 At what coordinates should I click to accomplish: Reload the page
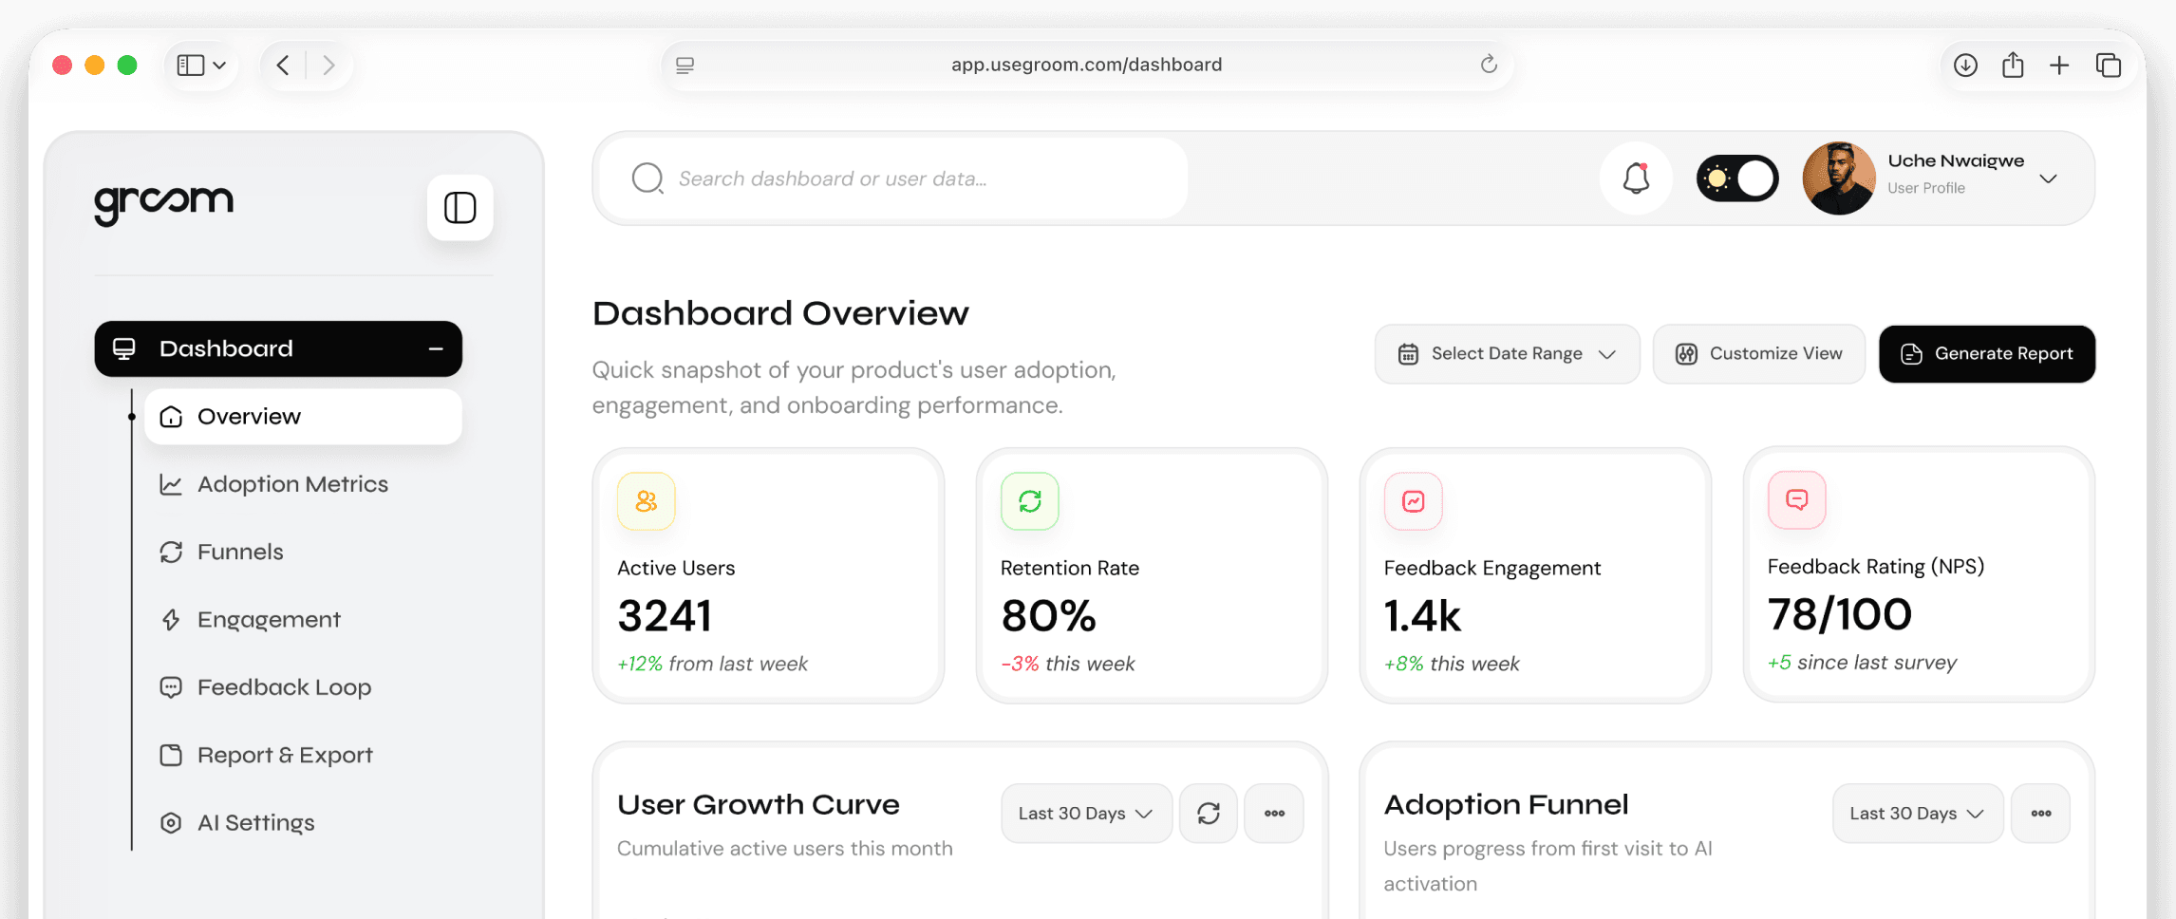(x=1489, y=64)
